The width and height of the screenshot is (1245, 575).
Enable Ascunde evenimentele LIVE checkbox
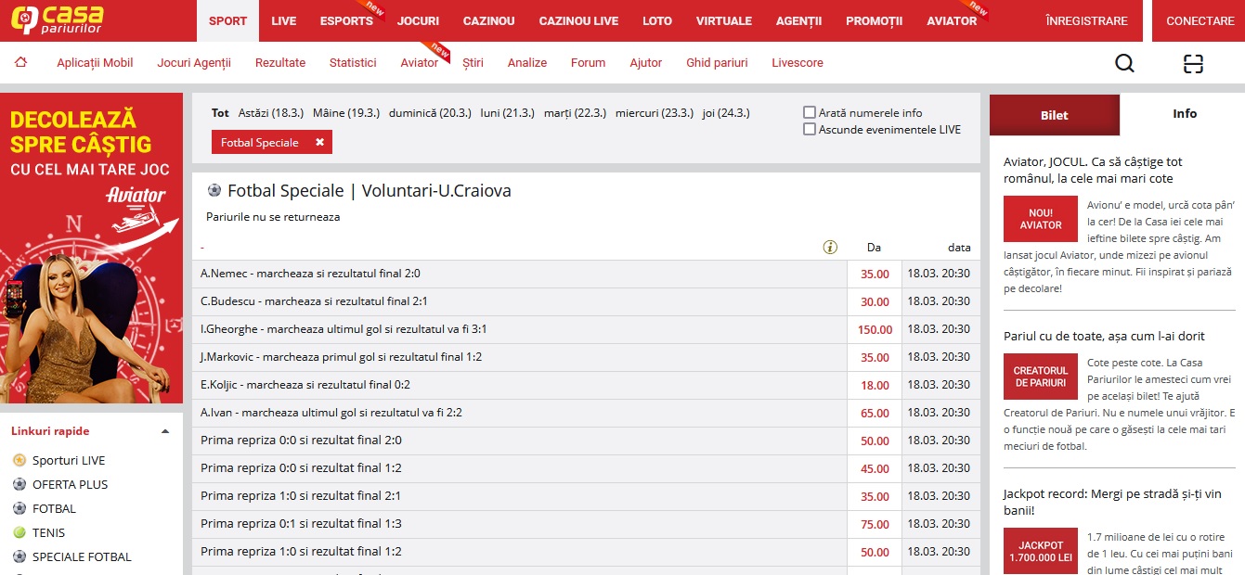(810, 130)
